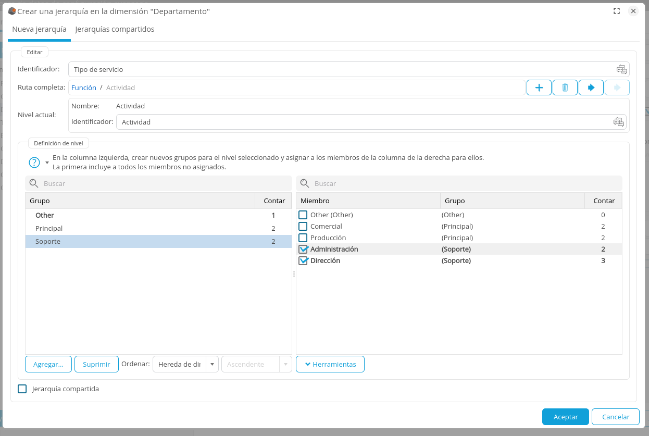Viewport: 649px width, 436px height.
Task: Click the active blue right arrow button
Action: pos(591,88)
